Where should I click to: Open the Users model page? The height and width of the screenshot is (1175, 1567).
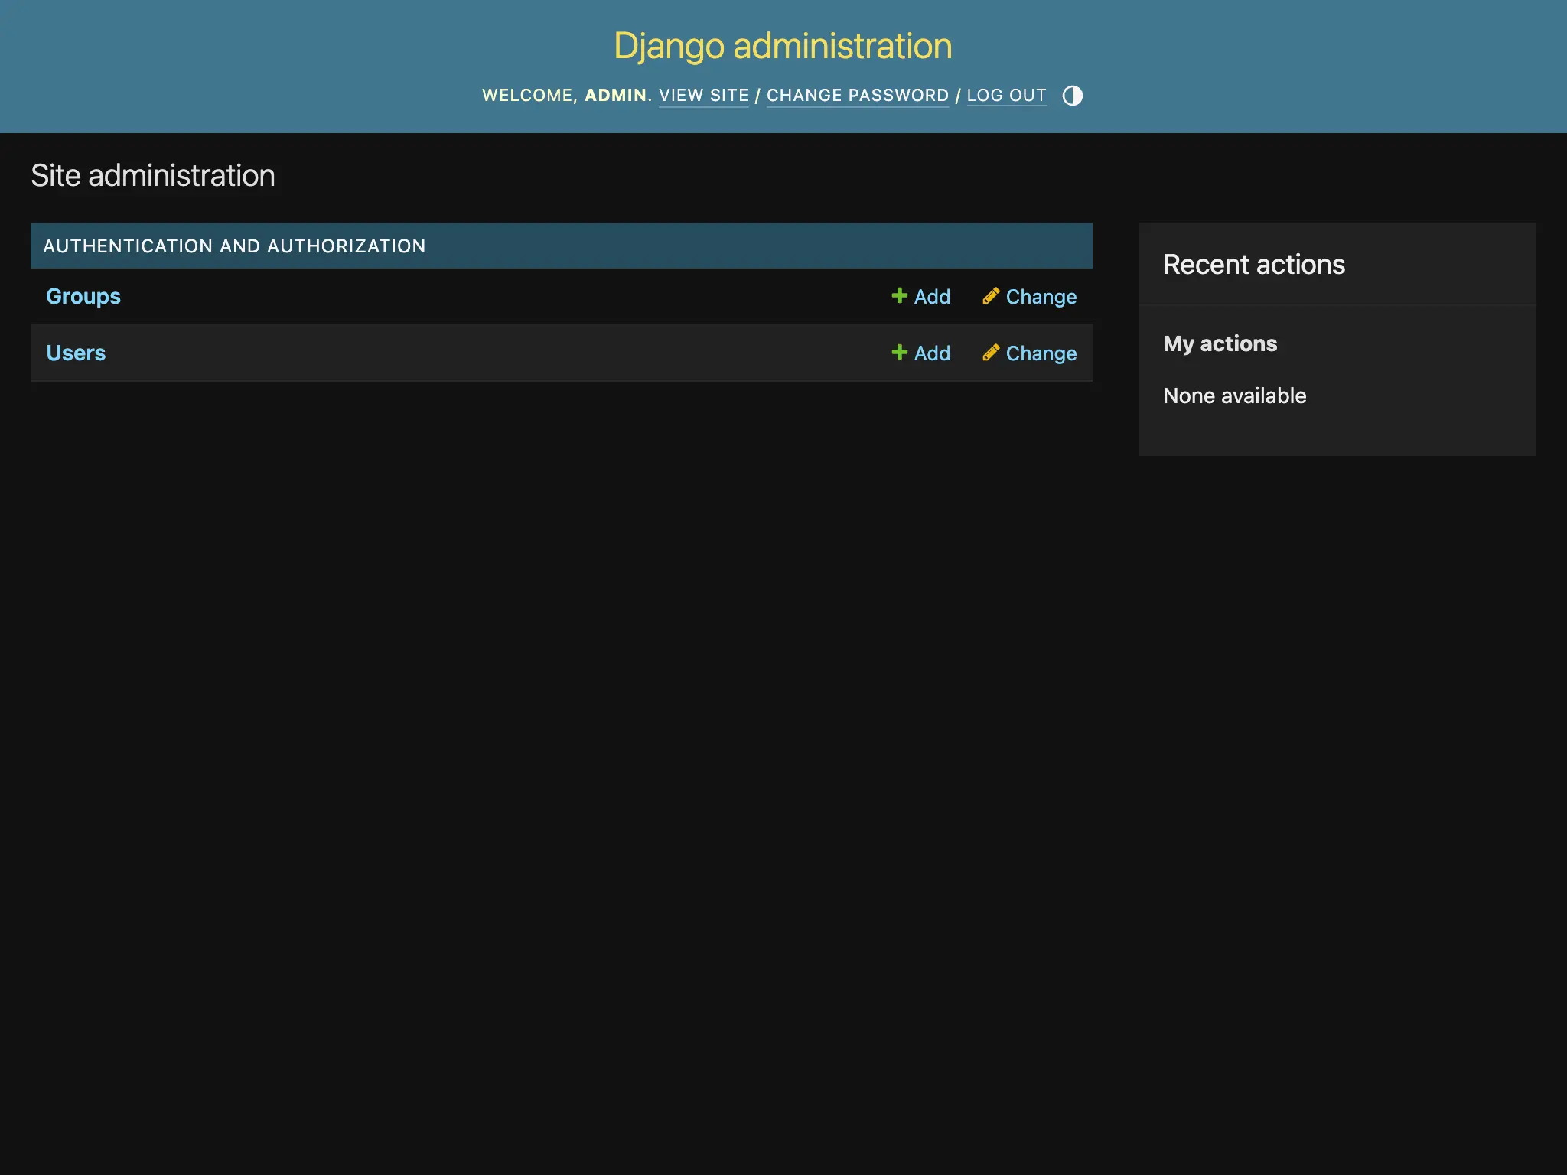pyautogui.click(x=76, y=353)
